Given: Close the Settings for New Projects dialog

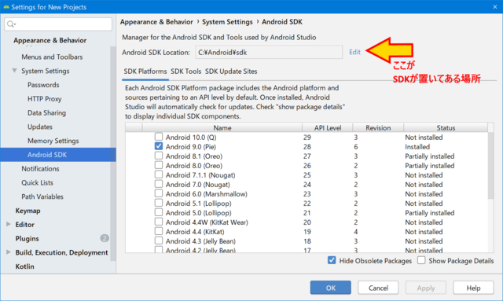Looking at the screenshot, I should tap(494, 7).
